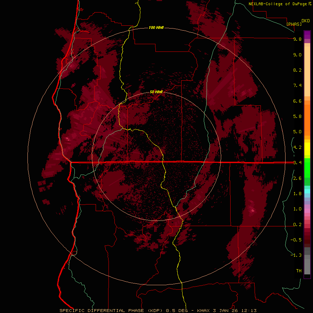Click the 5.8 legend value
Screen dimensions: 313x313
pyautogui.click(x=297, y=117)
